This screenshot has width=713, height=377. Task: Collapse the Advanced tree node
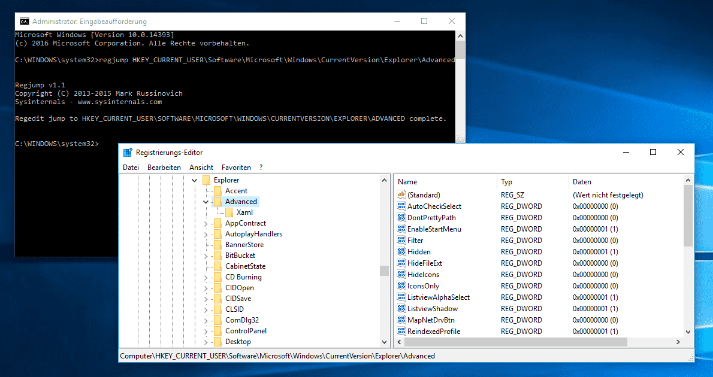pyautogui.click(x=206, y=202)
